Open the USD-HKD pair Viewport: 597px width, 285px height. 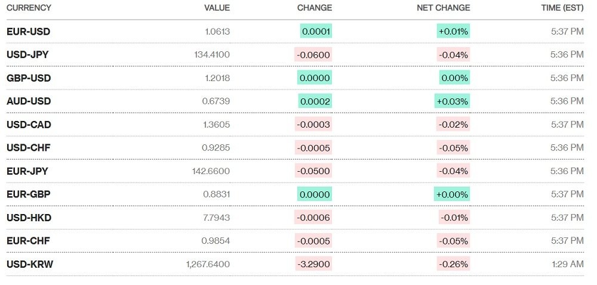click(29, 217)
